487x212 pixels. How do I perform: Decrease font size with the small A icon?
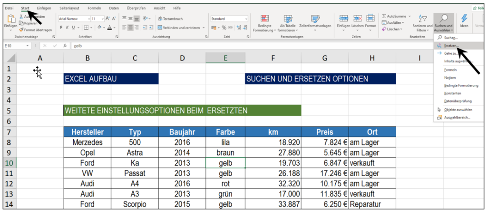[114, 19]
